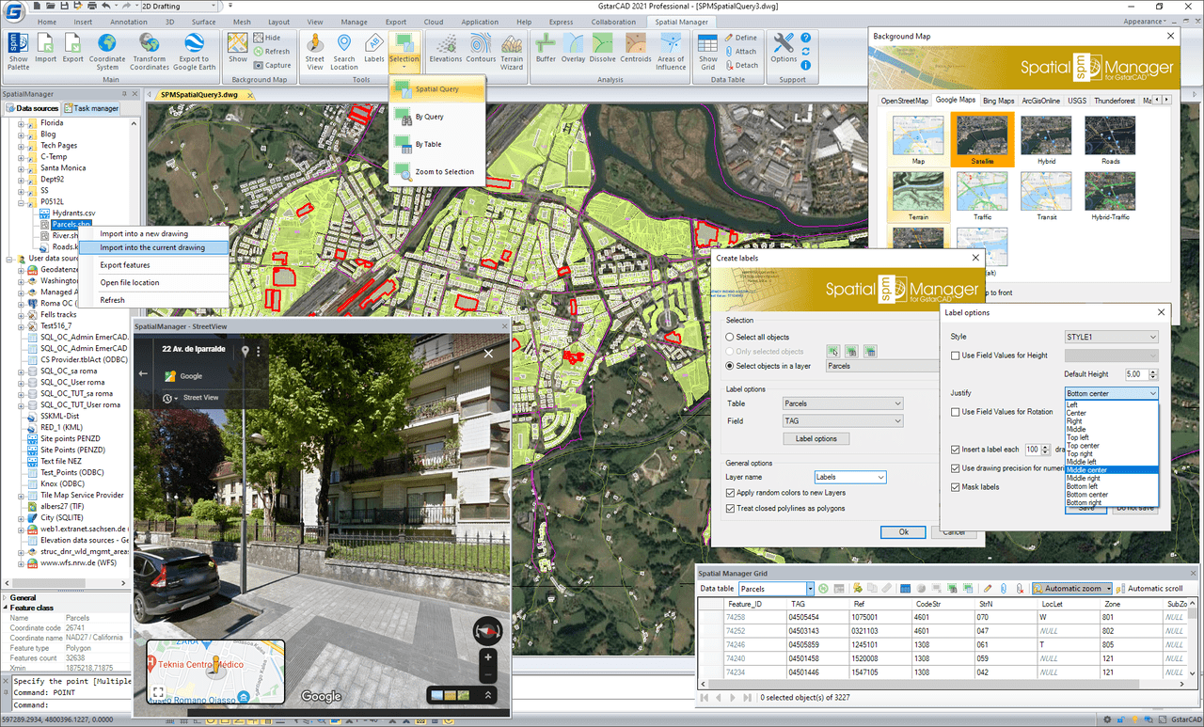Select the Terrain map thumbnail in Background Map
Image resolution: width=1204 pixels, height=727 pixels.
pos(919,198)
